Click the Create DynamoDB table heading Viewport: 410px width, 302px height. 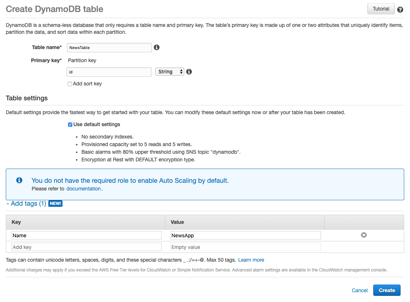[55, 9]
